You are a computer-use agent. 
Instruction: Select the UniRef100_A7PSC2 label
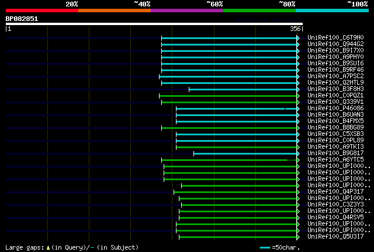[x=335, y=76]
